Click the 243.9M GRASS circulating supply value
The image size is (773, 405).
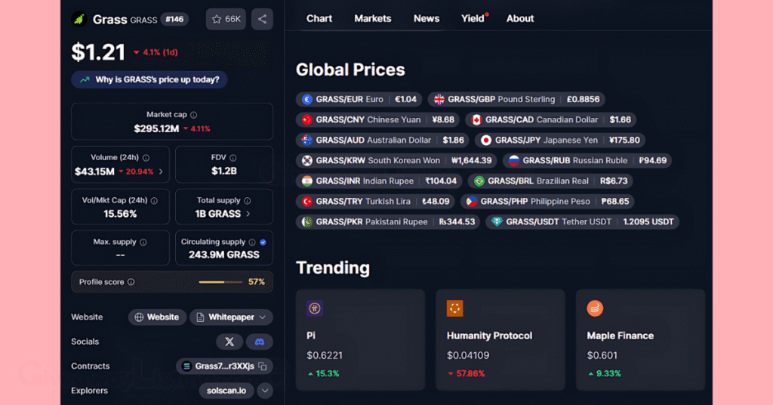pos(223,255)
